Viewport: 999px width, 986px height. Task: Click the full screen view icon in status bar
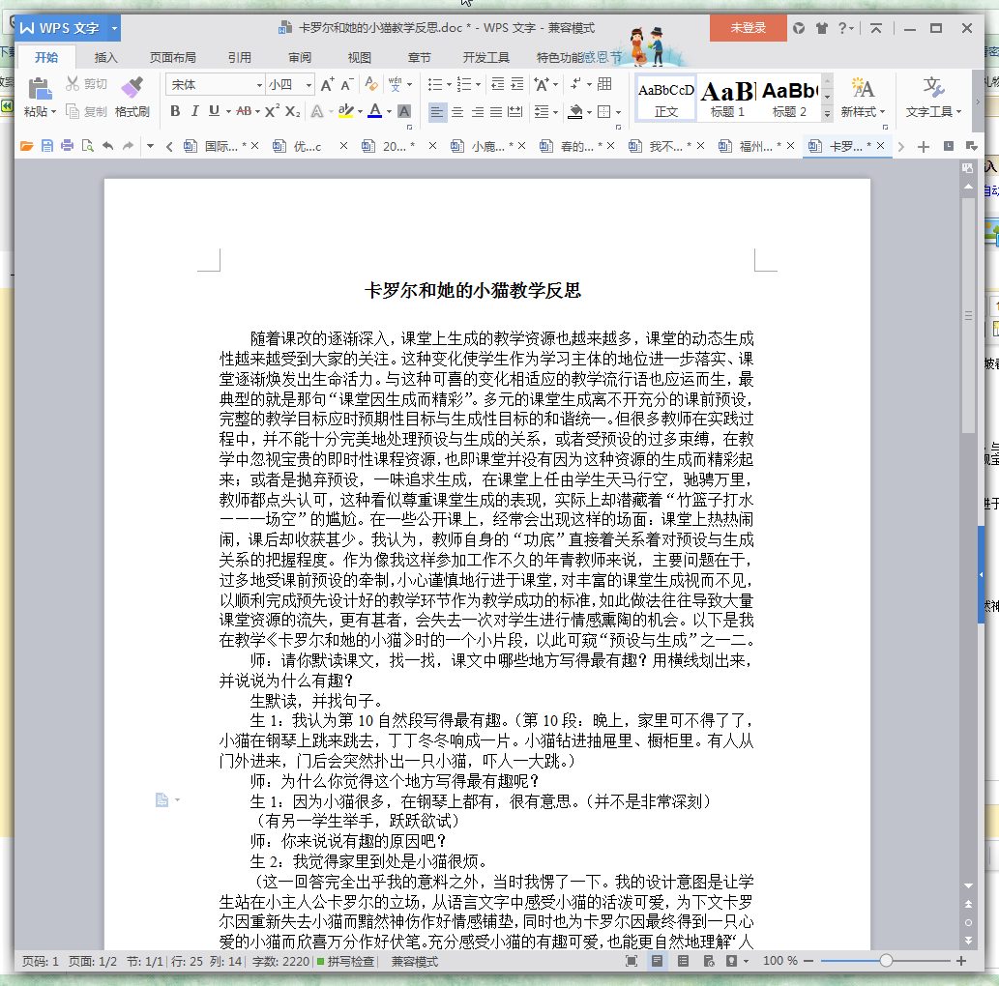click(632, 961)
